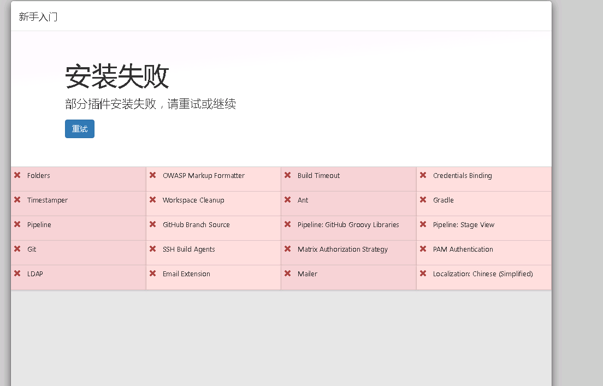Click the red X beside Build Timeout
The height and width of the screenshot is (386, 603).
click(x=288, y=175)
